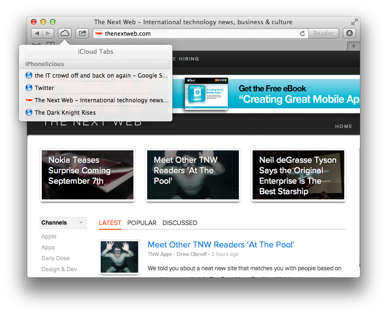Image resolution: width=387 pixels, height=315 pixels.
Task: Switch to the POPULAR tab
Action: click(x=142, y=223)
